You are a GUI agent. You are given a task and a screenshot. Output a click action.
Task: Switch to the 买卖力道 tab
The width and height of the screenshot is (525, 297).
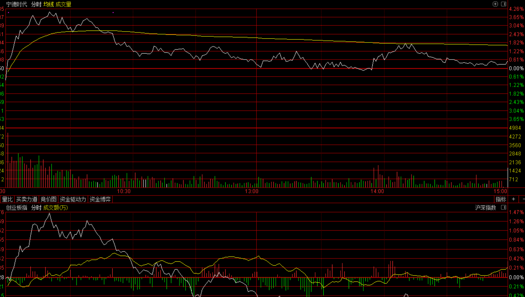coord(27,199)
